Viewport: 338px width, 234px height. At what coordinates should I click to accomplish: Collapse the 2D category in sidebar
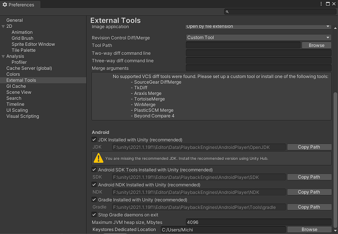(3, 26)
